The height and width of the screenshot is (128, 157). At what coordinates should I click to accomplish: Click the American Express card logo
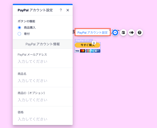(x=92, y=51)
